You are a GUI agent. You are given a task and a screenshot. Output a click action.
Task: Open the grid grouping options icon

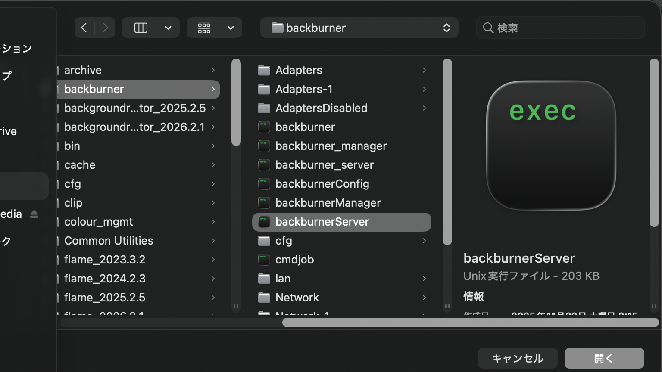204,28
